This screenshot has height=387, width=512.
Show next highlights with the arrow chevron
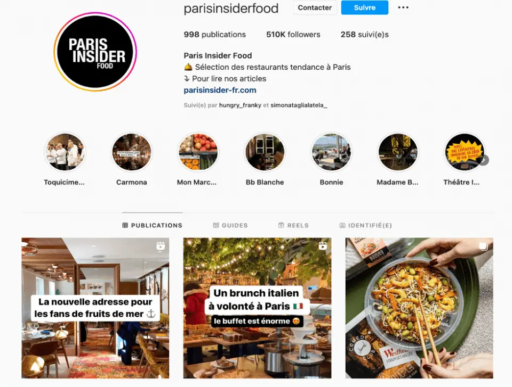point(485,160)
